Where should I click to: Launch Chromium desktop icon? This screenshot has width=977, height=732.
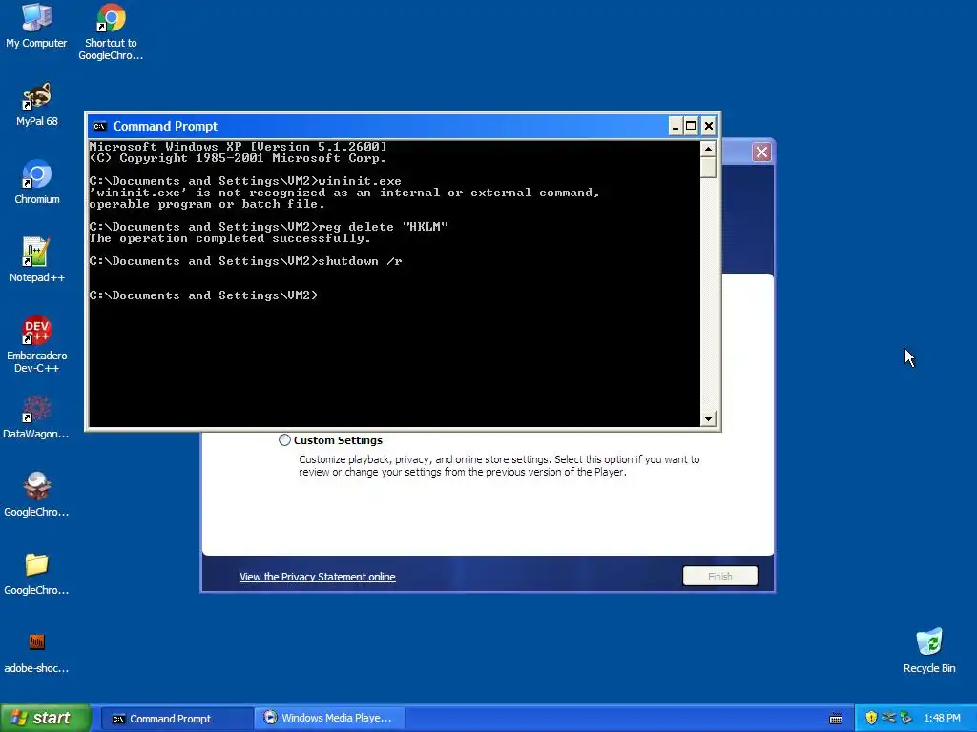point(37,182)
